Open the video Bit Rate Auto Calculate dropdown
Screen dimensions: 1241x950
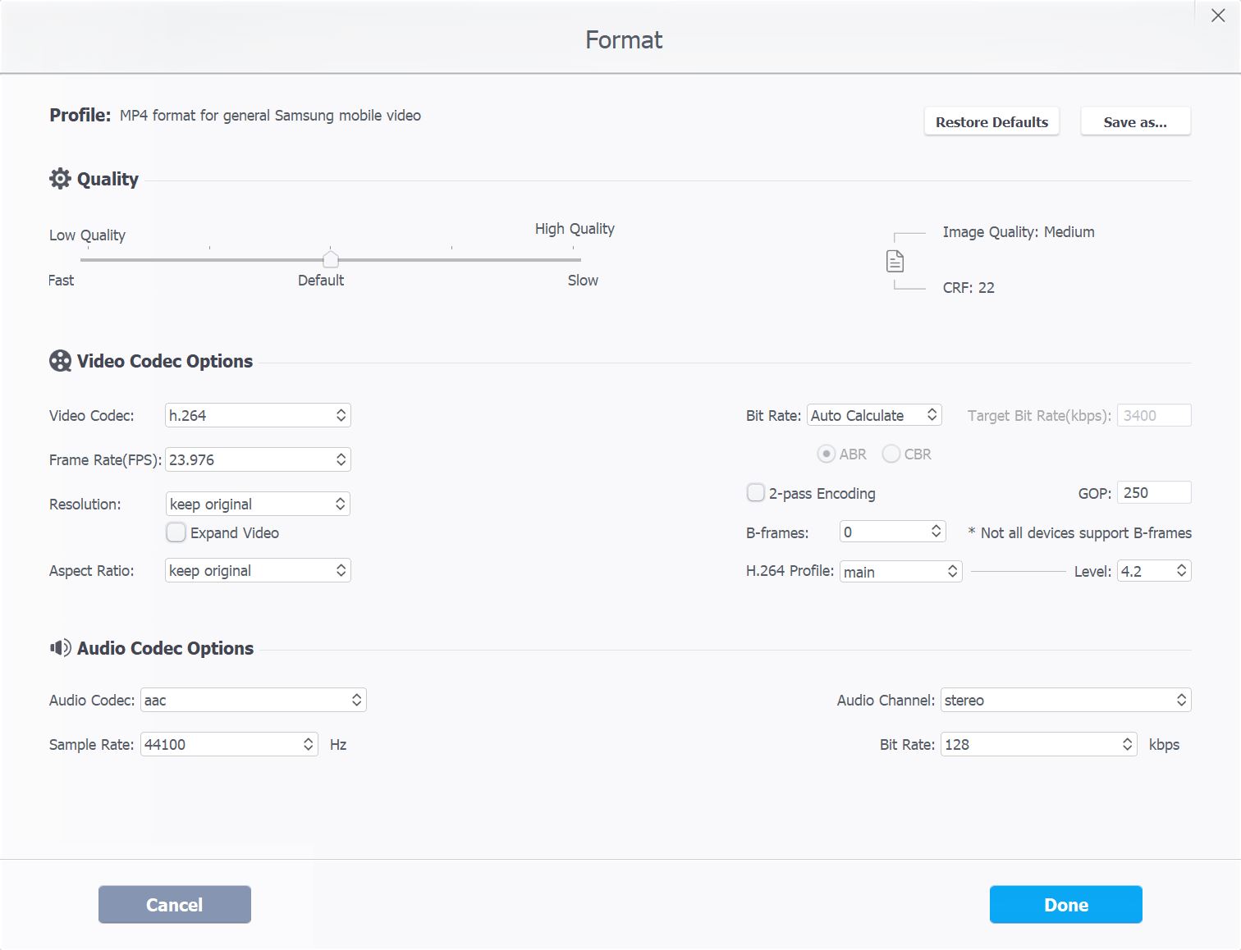click(874, 415)
